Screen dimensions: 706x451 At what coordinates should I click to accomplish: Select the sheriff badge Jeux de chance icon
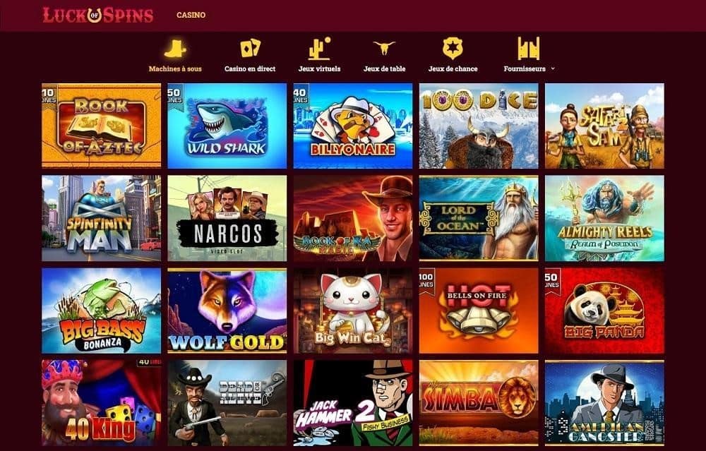click(x=453, y=48)
